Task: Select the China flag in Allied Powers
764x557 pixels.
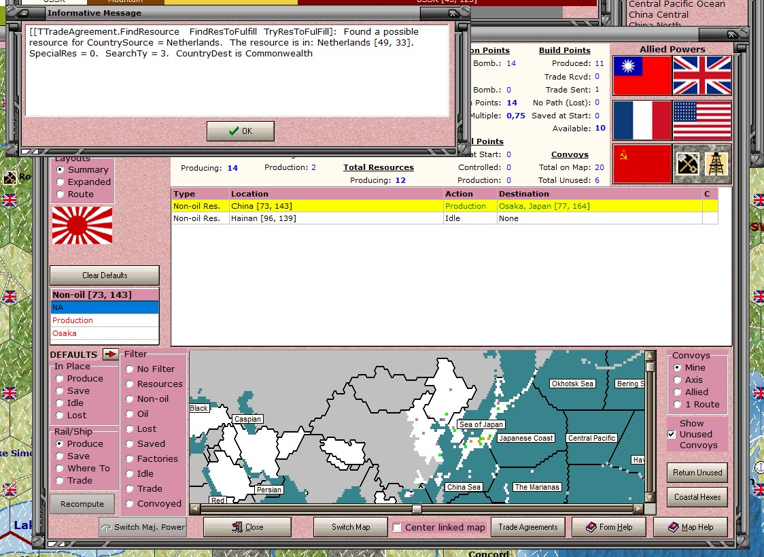Action: 642,75
